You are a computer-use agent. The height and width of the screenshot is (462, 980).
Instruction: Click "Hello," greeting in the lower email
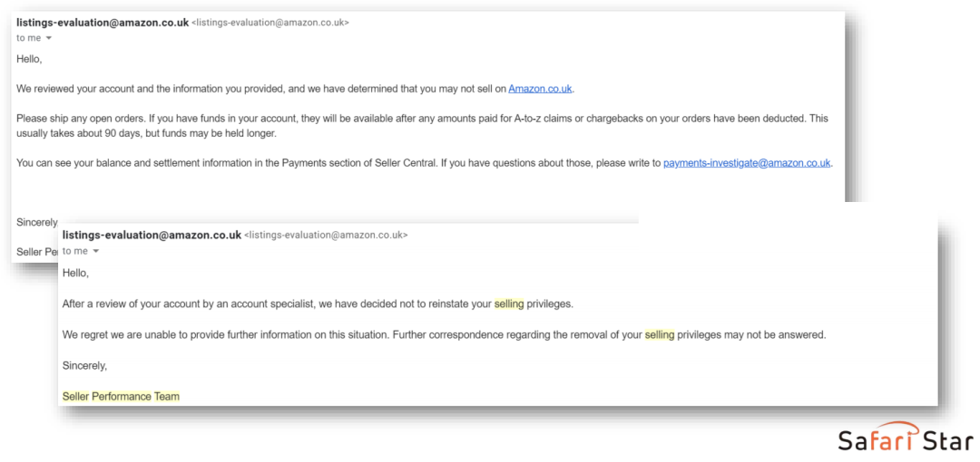click(x=75, y=273)
